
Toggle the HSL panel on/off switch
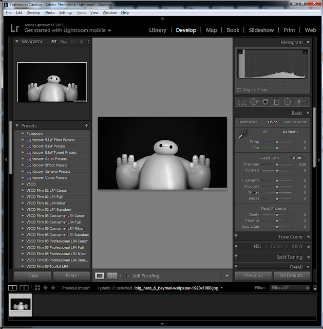[236, 246]
